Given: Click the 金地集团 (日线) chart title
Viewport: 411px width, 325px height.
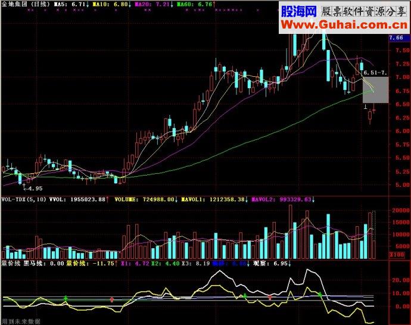Looking at the screenshot, I should 26,4.
